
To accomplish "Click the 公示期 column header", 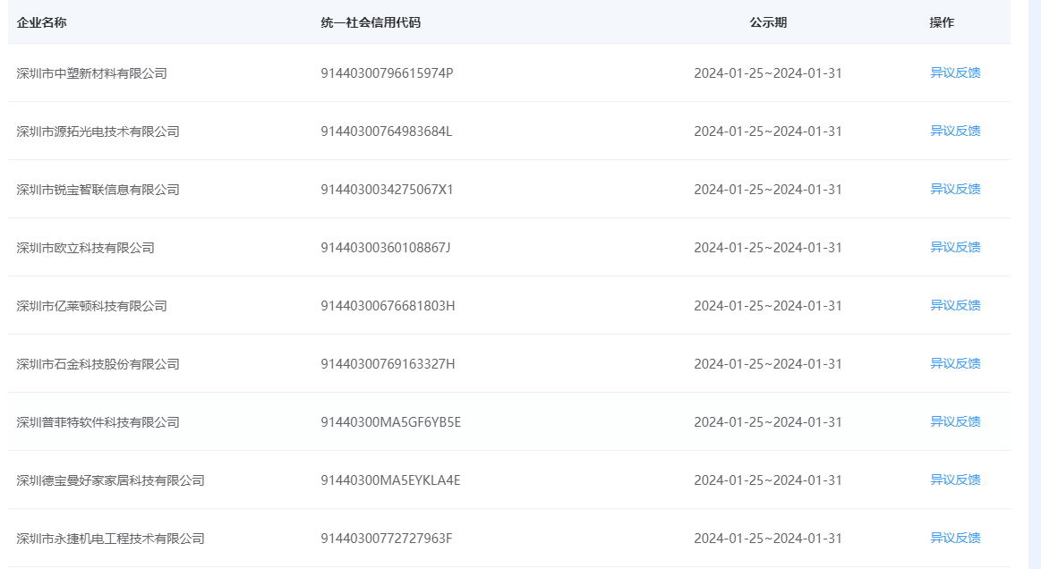I will point(768,22).
